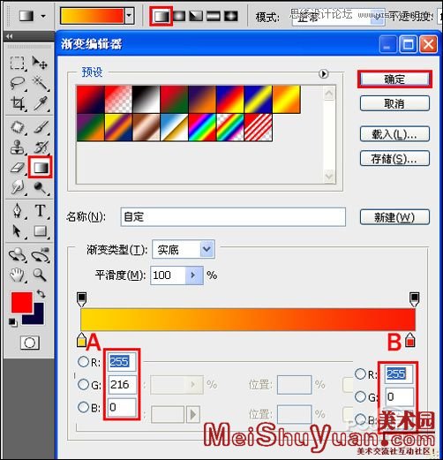Pick the rainbow spectrum gradient preset
This screenshot has width=443, height=460.
[x=202, y=127]
